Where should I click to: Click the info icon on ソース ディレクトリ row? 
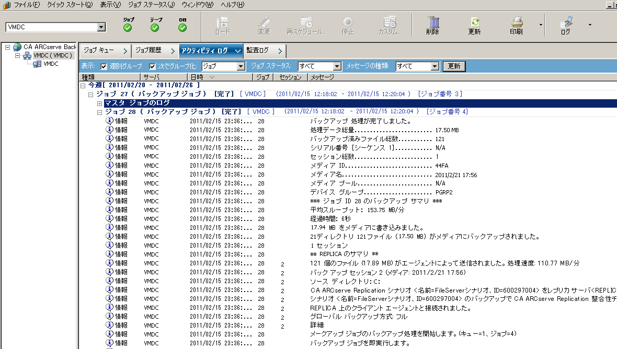(110, 281)
